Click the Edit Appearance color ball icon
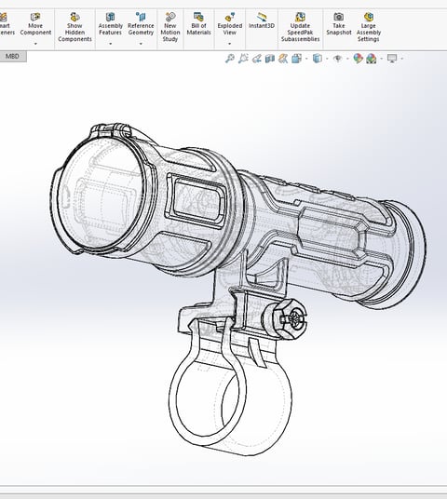This screenshot has height=499, width=447. click(x=359, y=59)
